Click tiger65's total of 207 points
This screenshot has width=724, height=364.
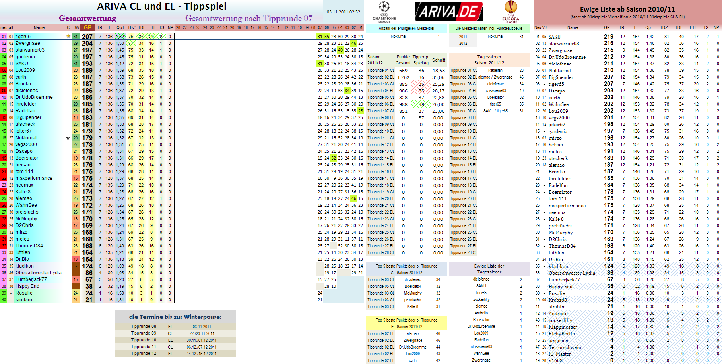tap(87, 37)
